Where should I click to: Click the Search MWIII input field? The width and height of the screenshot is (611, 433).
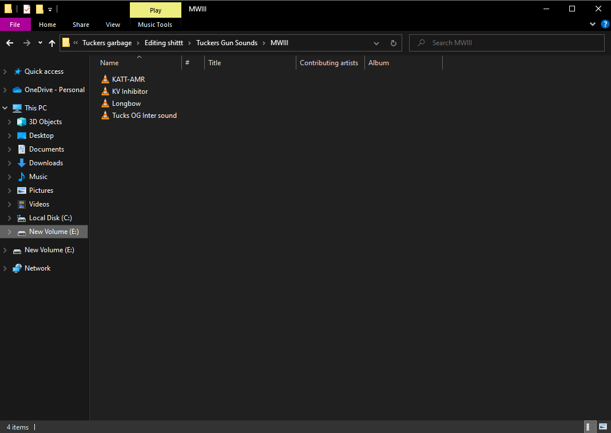[506, 43]
